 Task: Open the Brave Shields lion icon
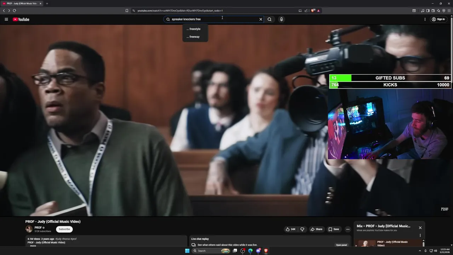[x=313, y=11]
